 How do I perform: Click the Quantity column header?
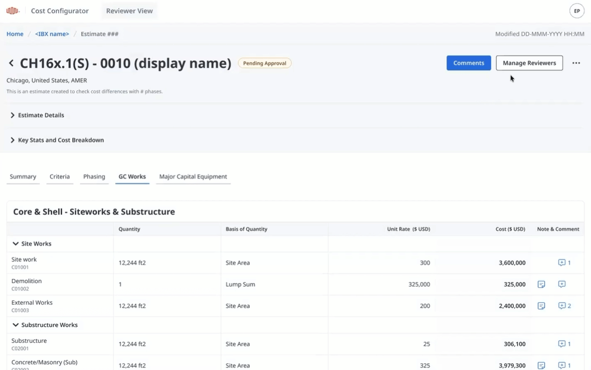click(129, 229)
